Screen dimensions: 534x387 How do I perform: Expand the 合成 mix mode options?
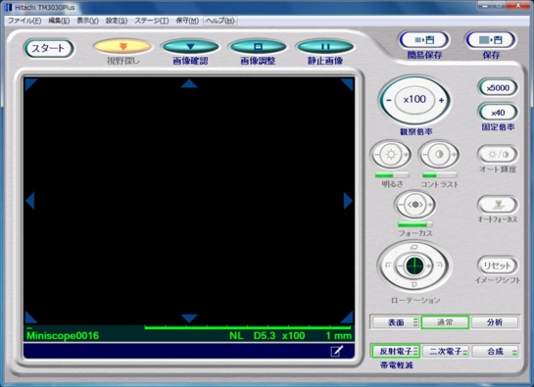pyautogui.click(x=514, y=351)
